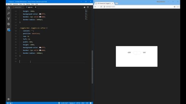Click the 'content' property line

click(x=28, y=31)
